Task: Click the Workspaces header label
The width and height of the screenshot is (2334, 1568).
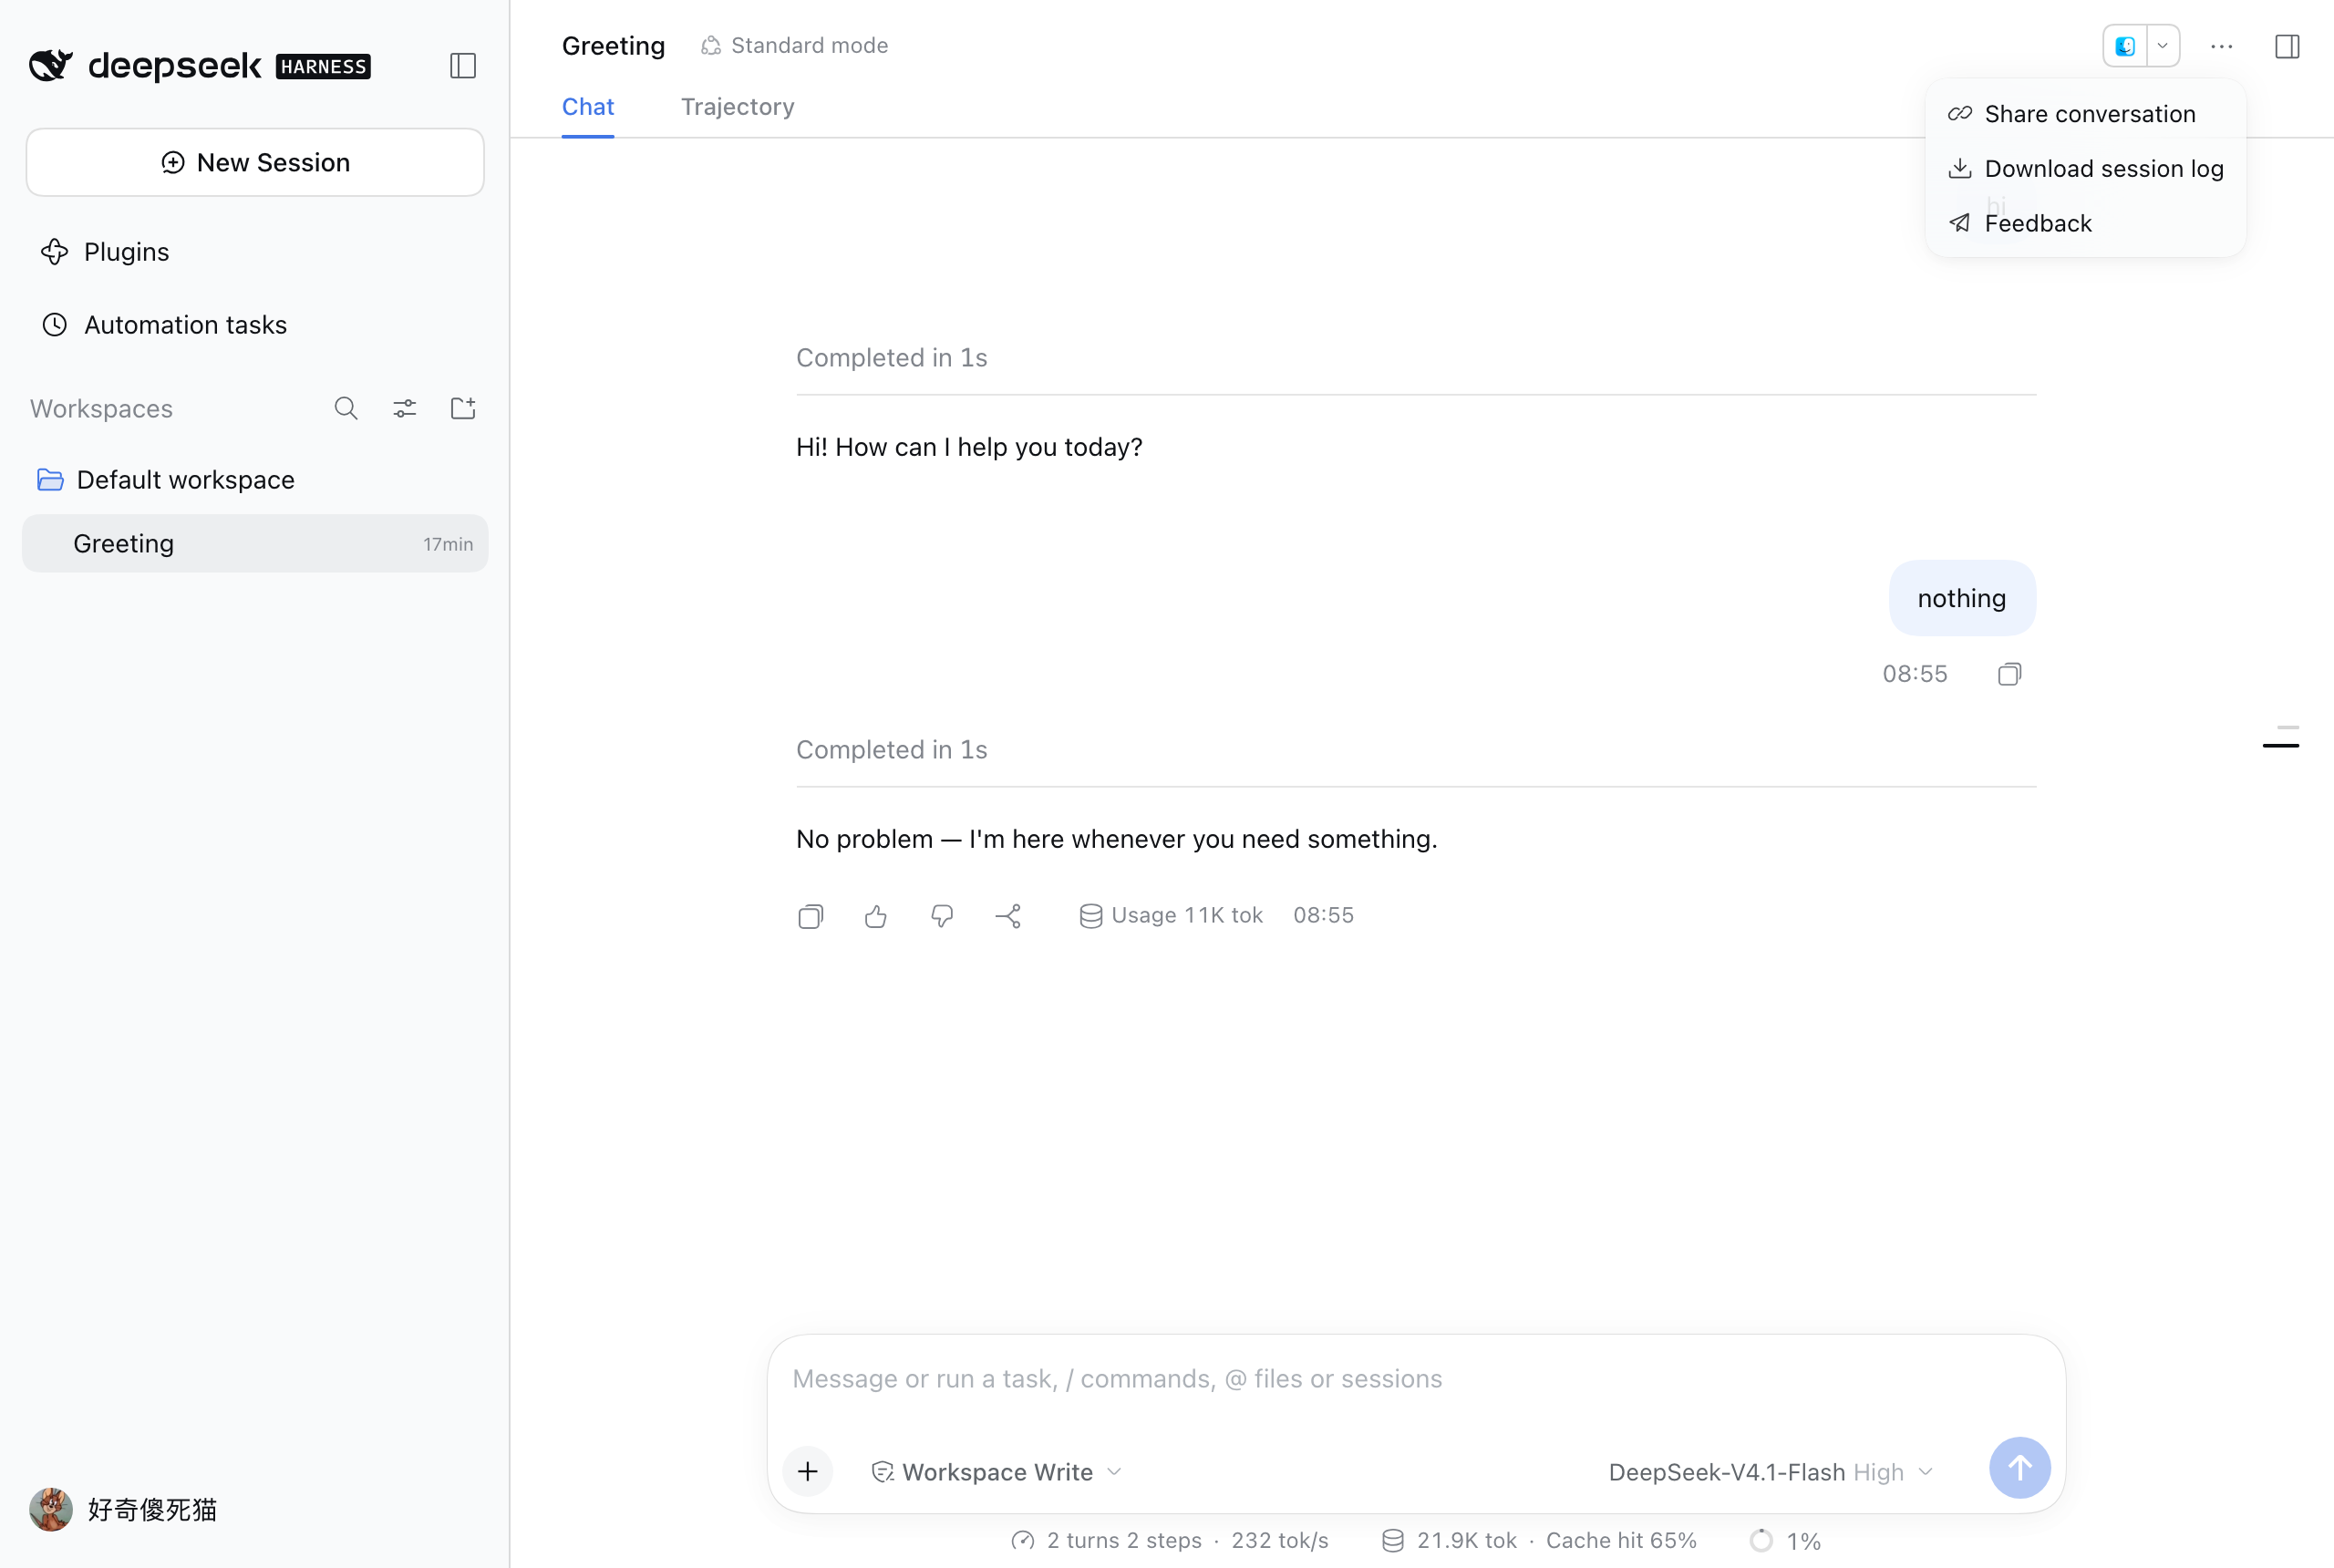Action: click(x=101, y=409)
